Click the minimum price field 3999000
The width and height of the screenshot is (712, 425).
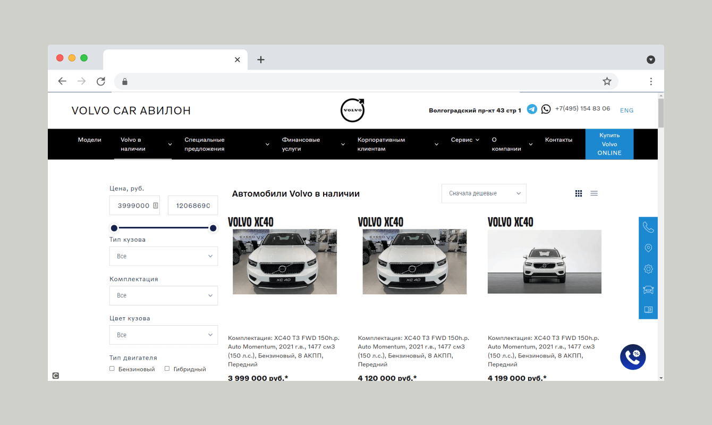pos(134,206)
